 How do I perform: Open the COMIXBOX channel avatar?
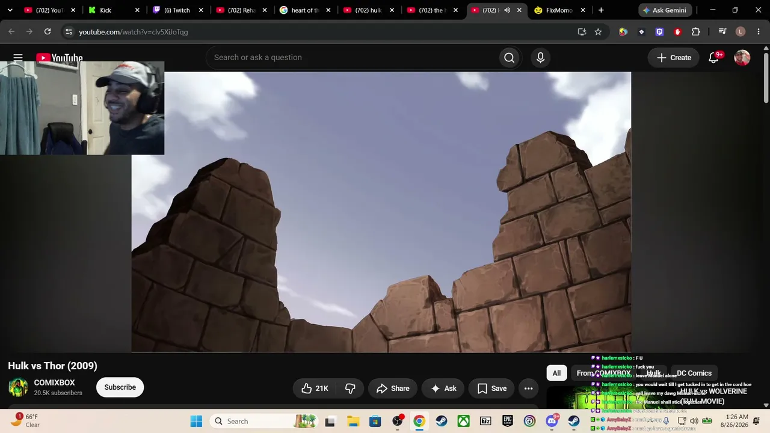18,387
